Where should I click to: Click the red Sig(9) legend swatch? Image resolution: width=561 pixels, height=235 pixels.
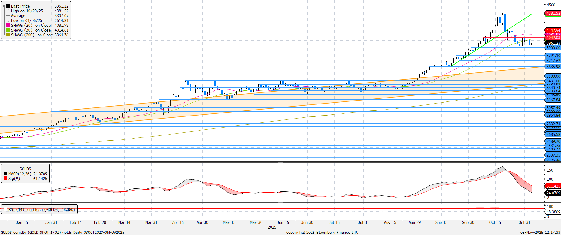click(5, 179)
